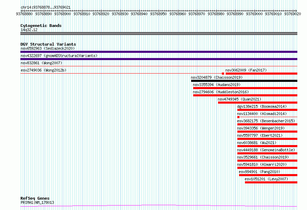The image size is (307, 210).
Task: Click ruler position 93768920
Action: 101,14
